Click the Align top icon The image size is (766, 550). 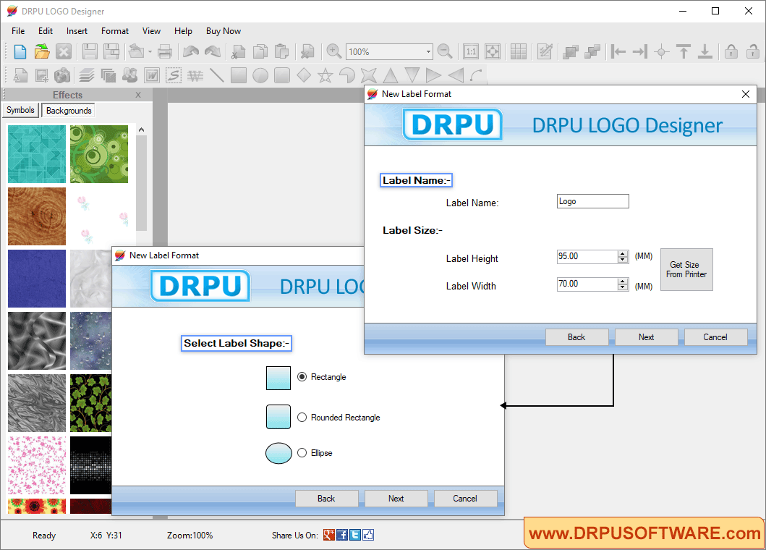click(x=684, y=51)
